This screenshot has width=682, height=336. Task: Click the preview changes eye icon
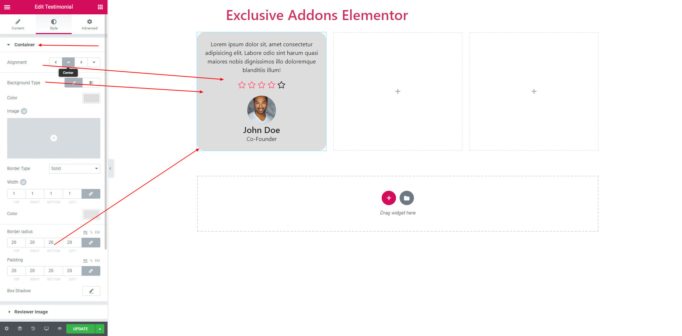pyautogui.click(x=59, y=328)
